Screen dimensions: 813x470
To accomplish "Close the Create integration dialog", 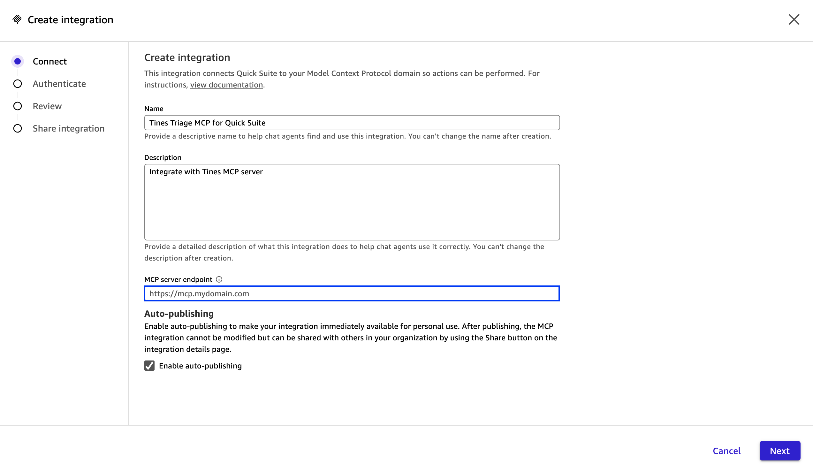I will coord(794,20).
